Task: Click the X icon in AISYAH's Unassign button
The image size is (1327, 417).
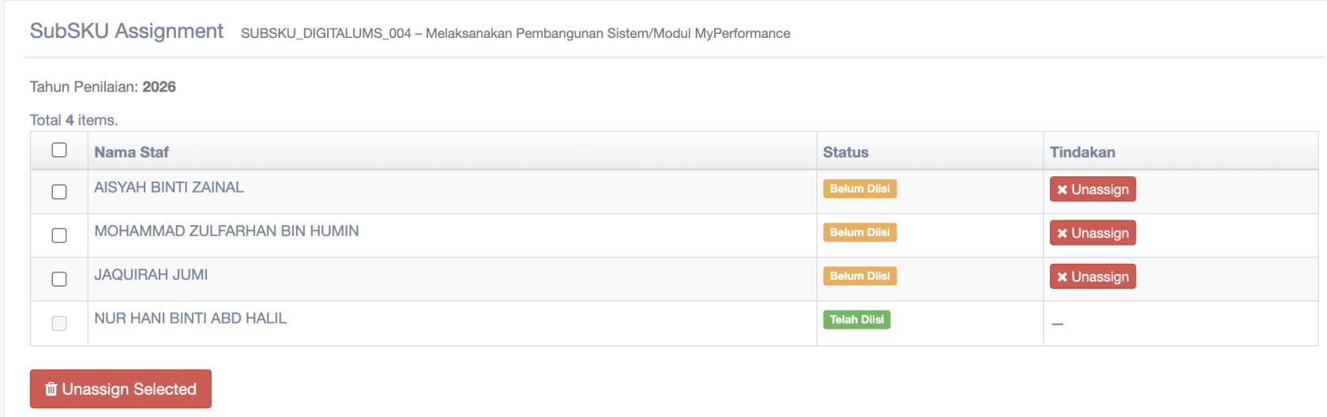Action: pyautogui.click(x=1062, y=190)
